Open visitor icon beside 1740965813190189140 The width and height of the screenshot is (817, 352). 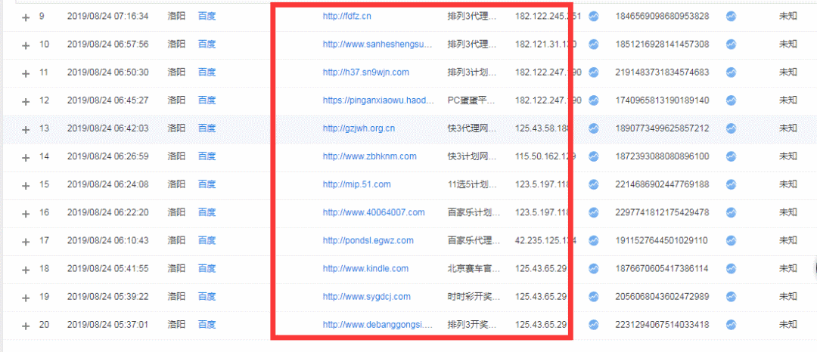731,100
